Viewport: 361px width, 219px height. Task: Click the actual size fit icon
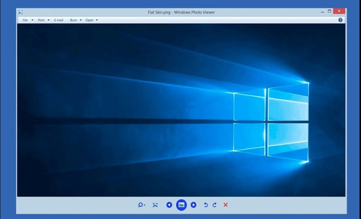point(155,205)
